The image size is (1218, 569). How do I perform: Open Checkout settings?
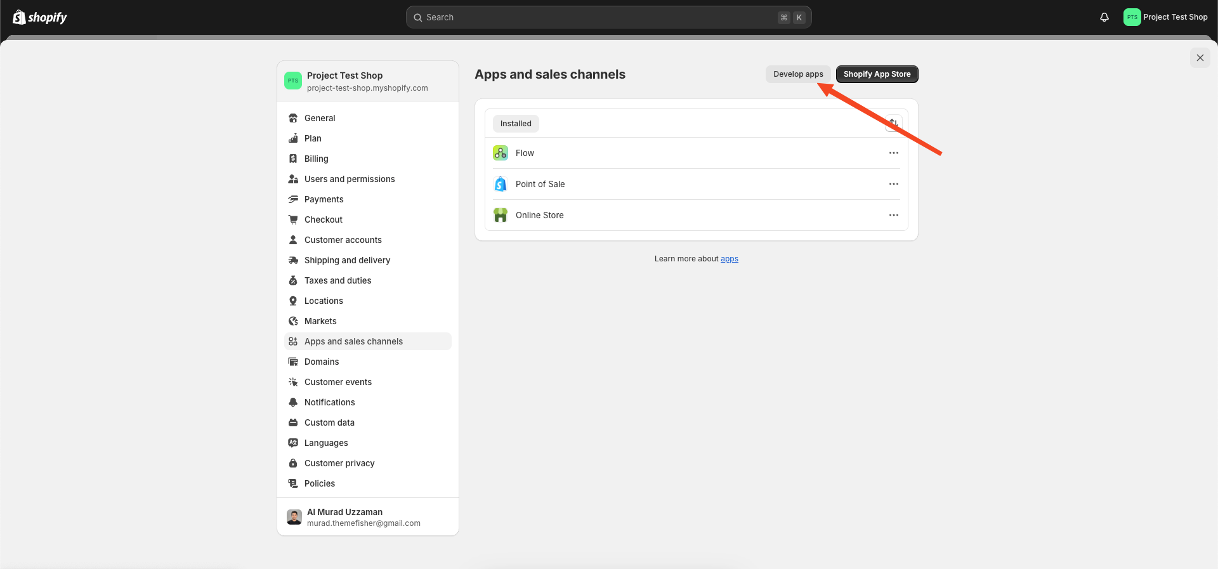point(368,219)
